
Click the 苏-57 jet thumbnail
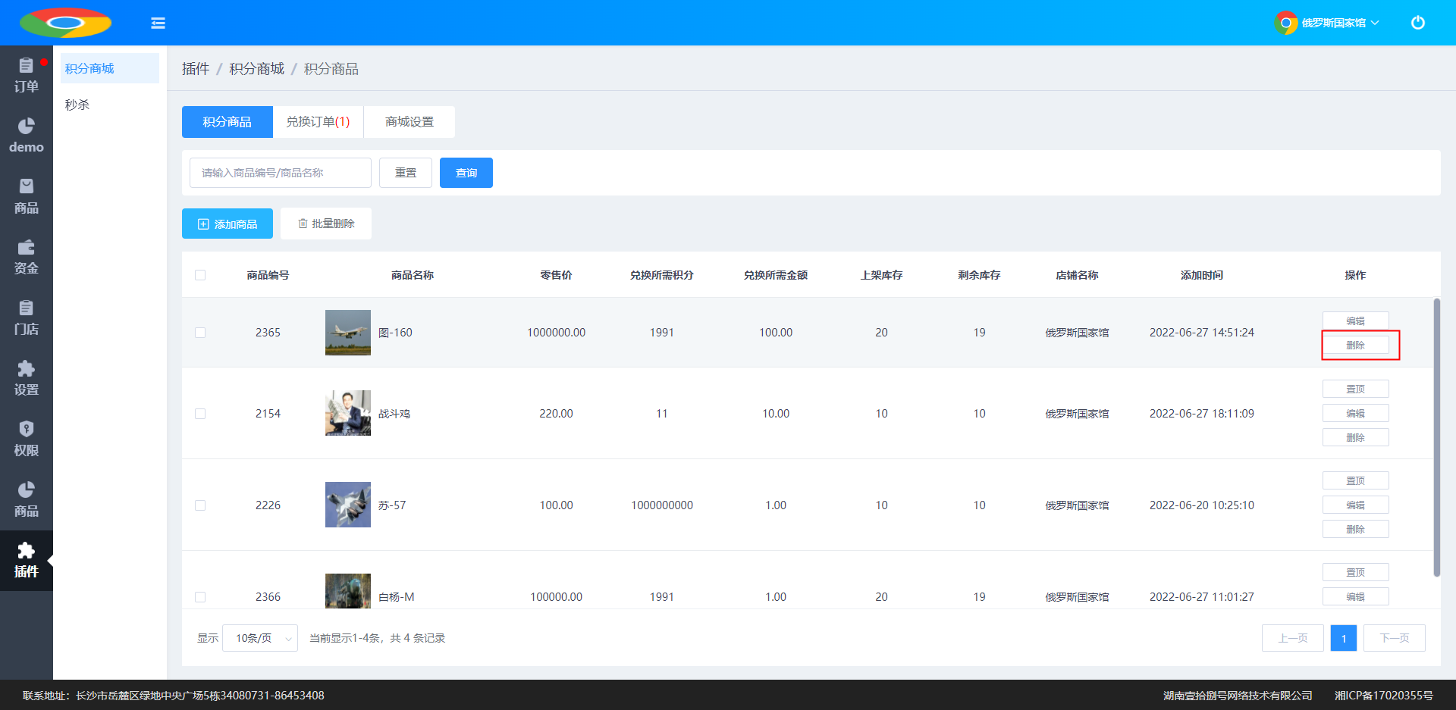click(x=348, y=505)
